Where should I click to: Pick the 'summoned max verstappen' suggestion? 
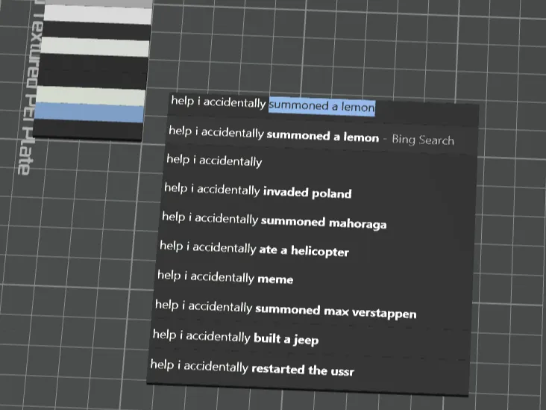[286, 309]
